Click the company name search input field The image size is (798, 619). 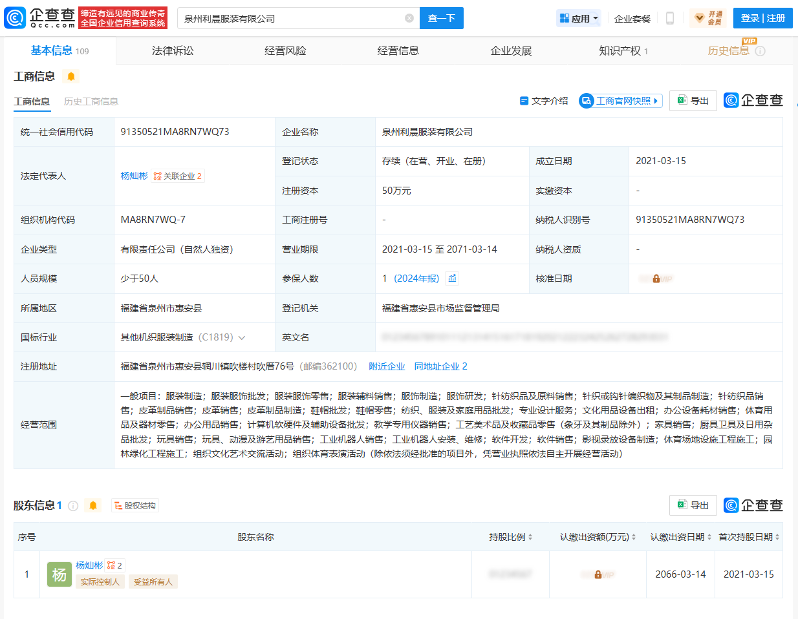pos(291,18)
